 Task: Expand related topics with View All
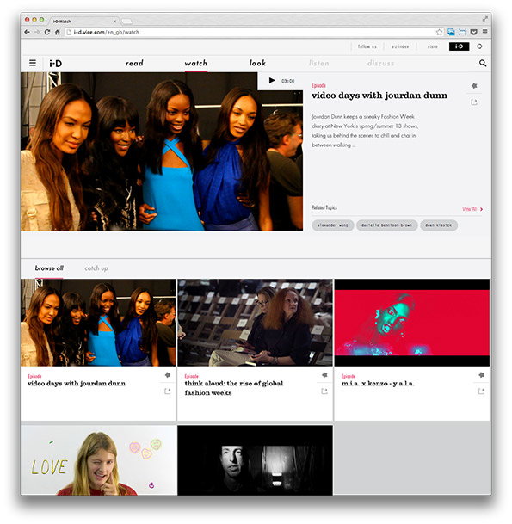[472, 209]
